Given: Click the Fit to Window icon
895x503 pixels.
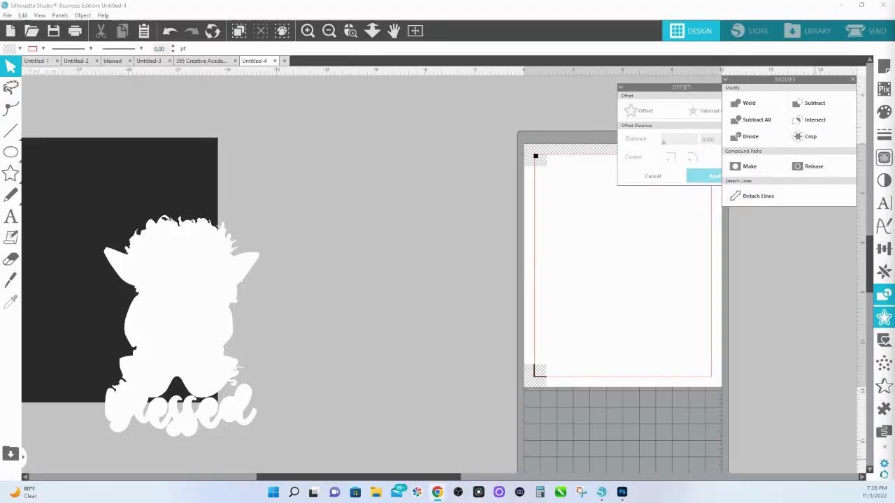Looking at the screenshot, I should [415, 31].
